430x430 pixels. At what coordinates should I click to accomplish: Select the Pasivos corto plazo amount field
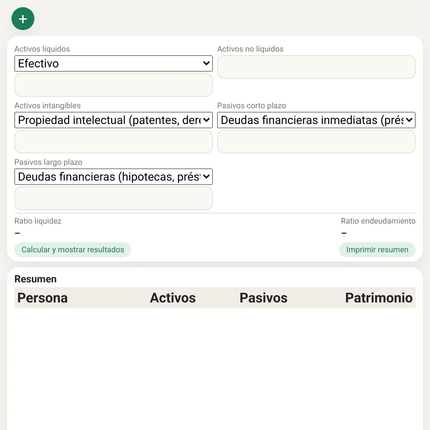tap(316, 142)
